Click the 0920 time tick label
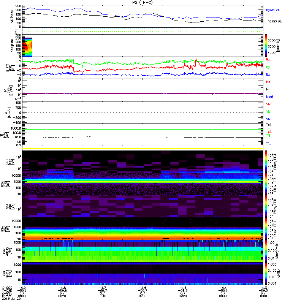 183,296
